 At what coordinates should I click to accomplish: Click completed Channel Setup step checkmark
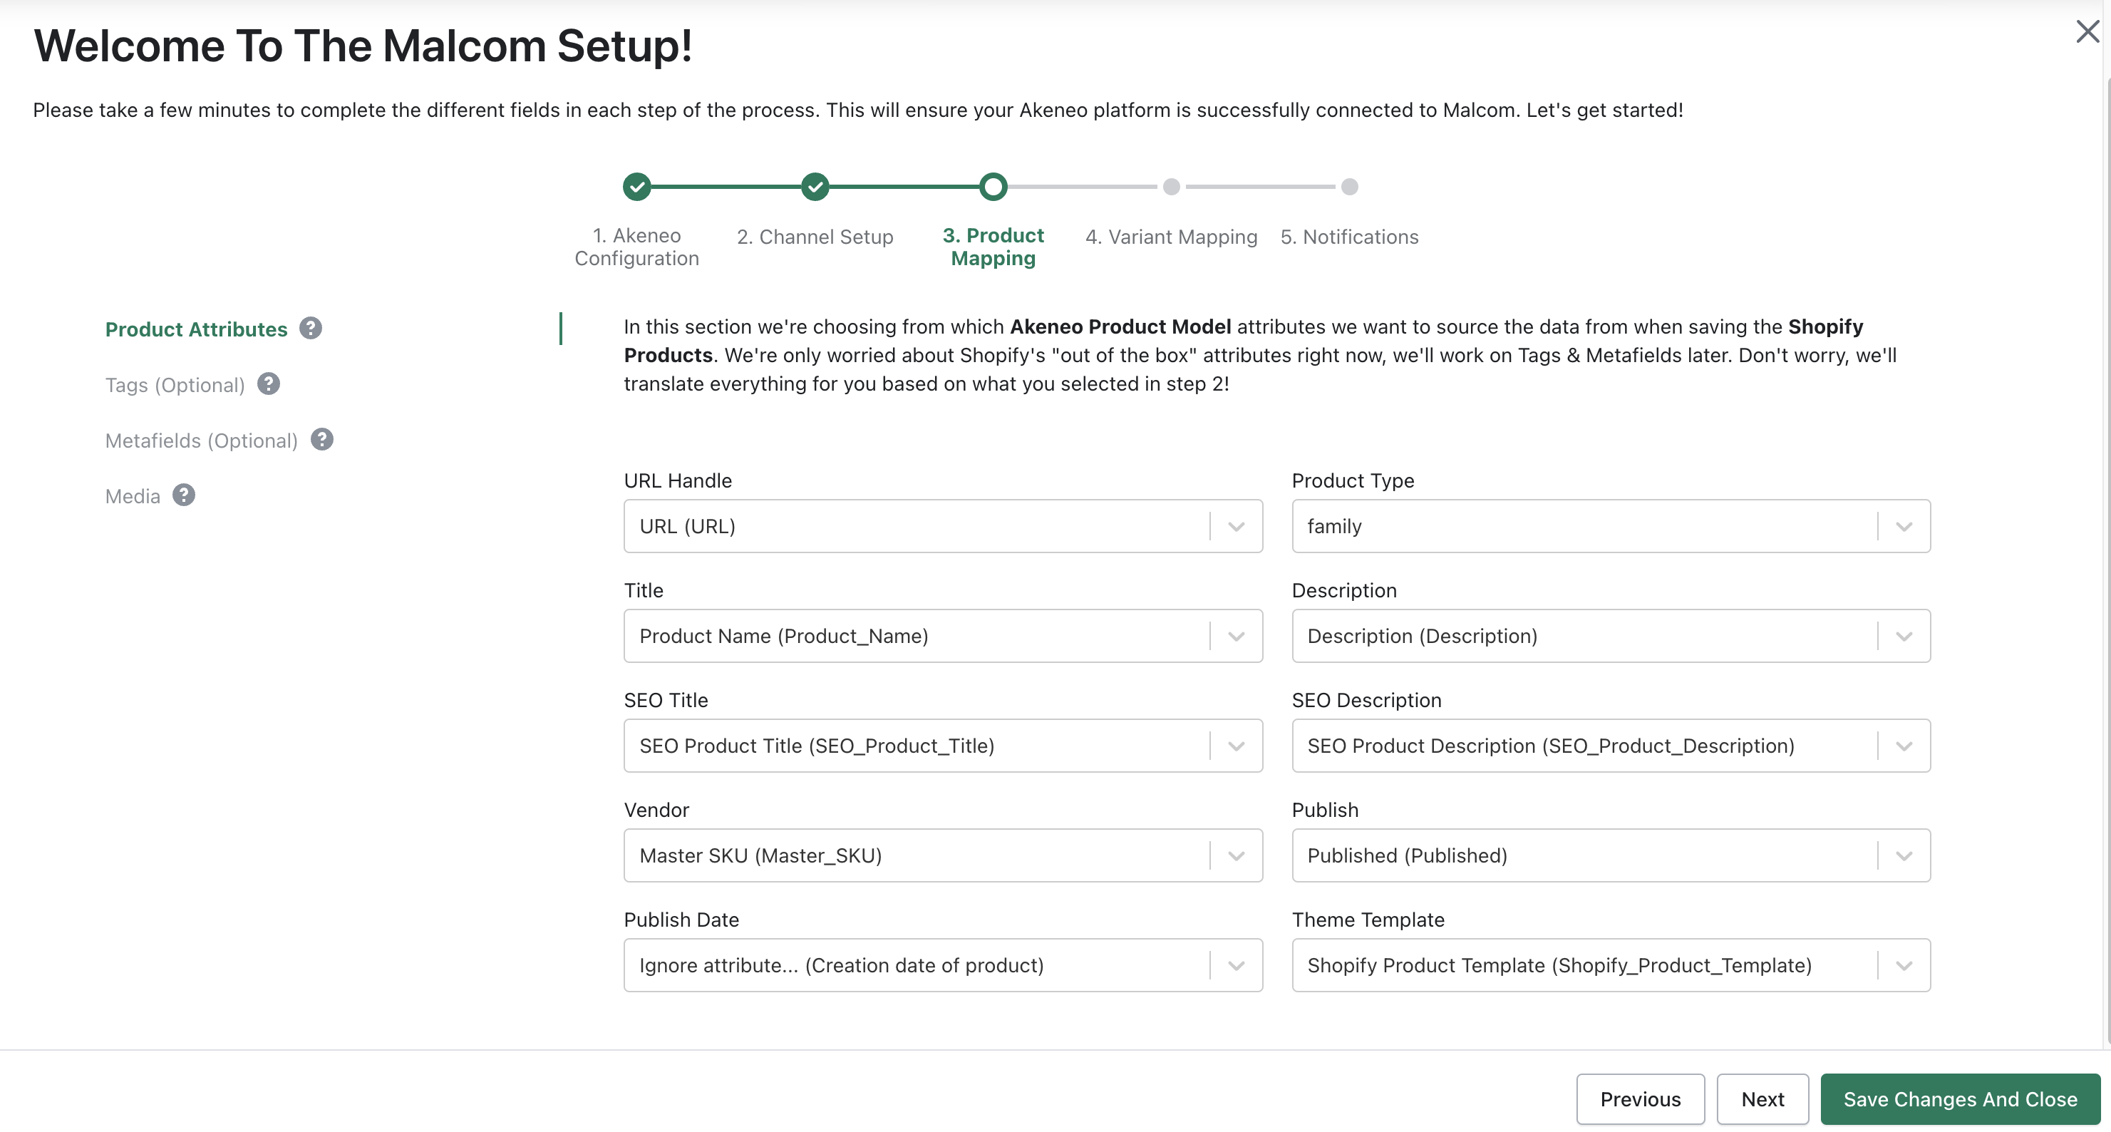tap(815, 187)
